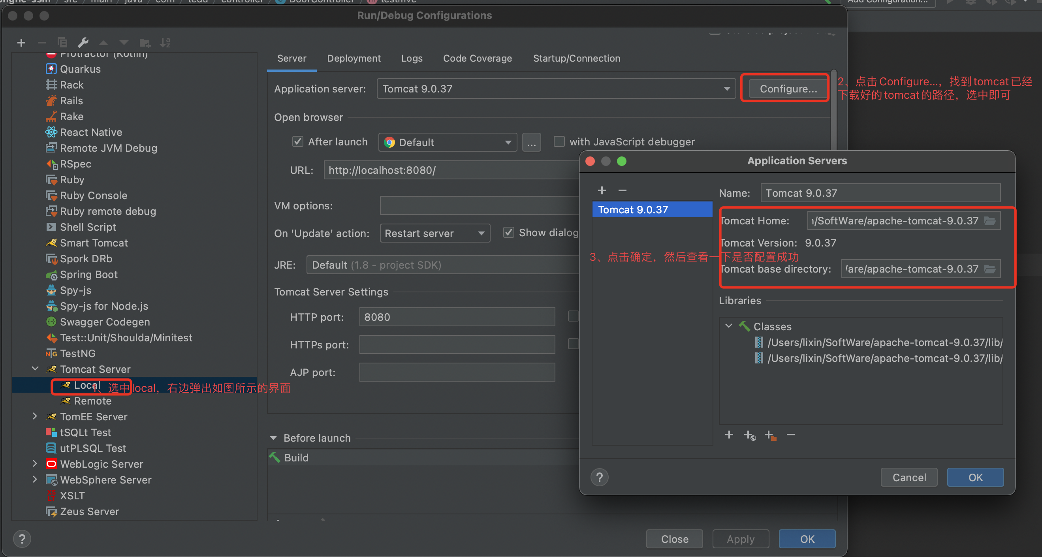Click the HTTP port field
This screenshot has width=1042, height=557.
457,317
